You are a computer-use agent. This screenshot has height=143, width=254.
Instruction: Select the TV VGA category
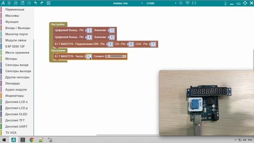[11, 133]
